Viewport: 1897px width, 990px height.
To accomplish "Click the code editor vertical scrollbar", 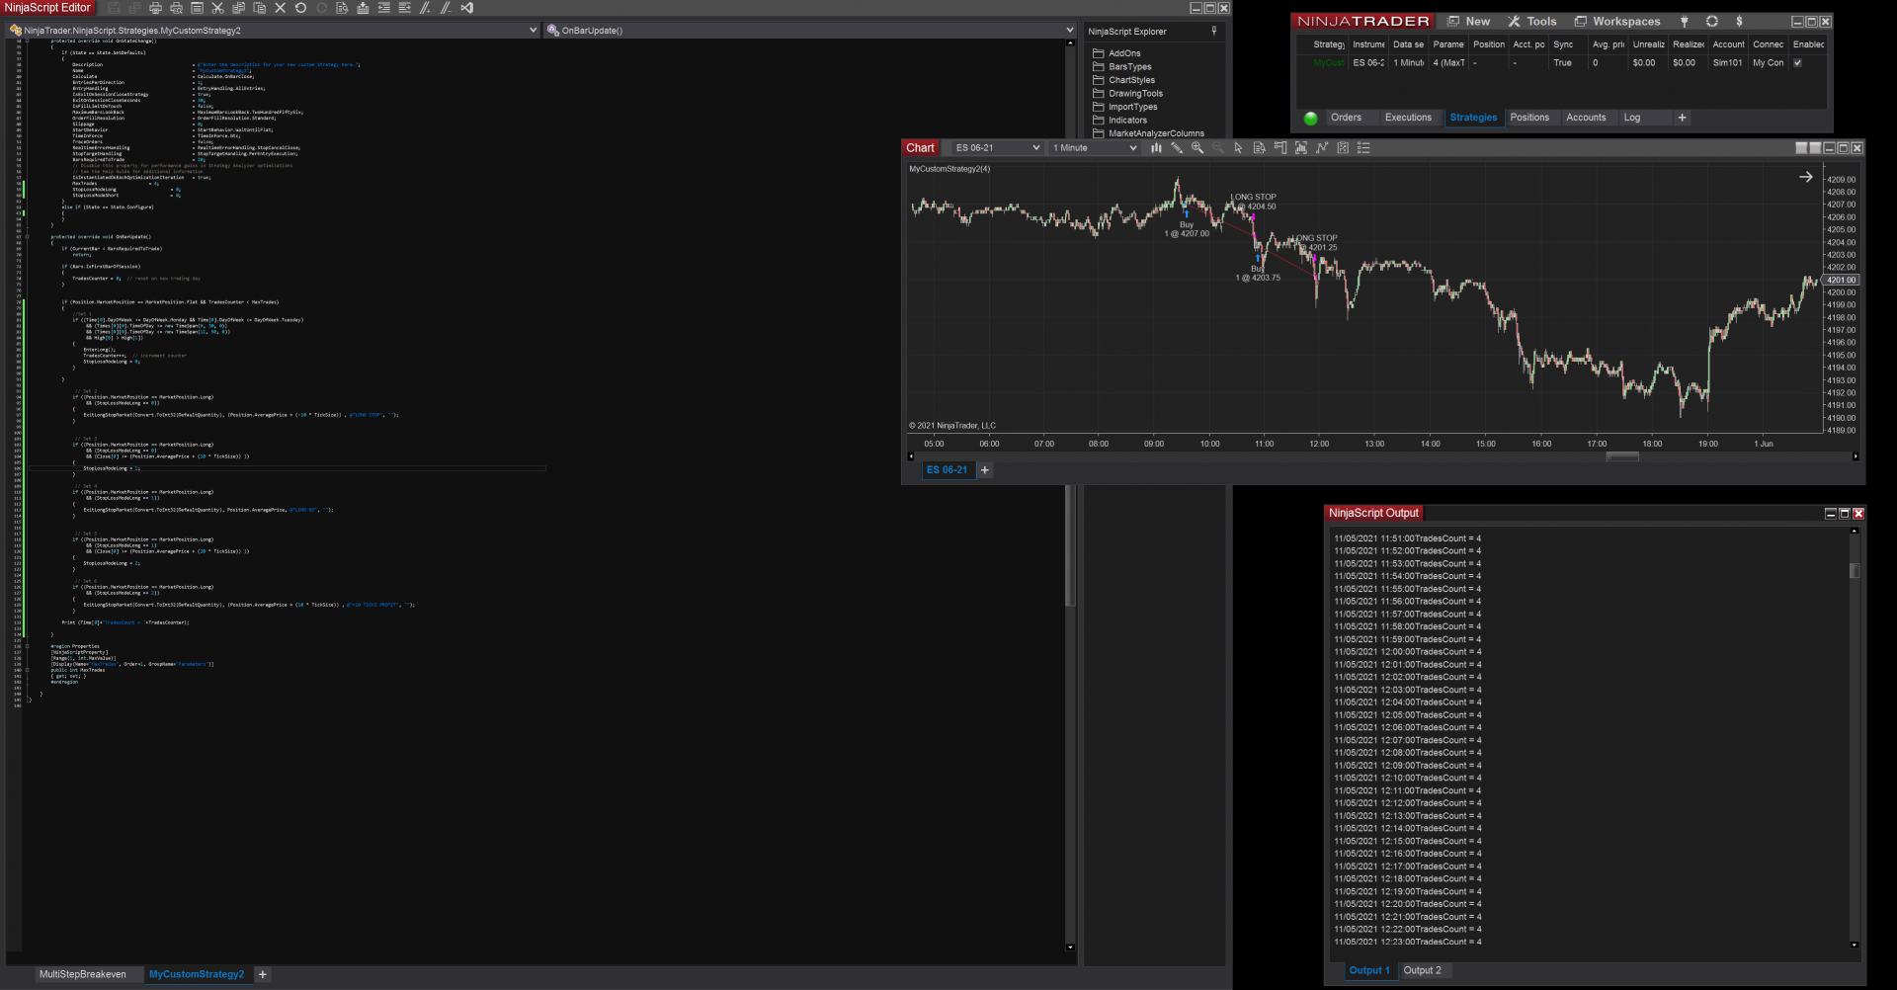I will tap(1070, 545).
